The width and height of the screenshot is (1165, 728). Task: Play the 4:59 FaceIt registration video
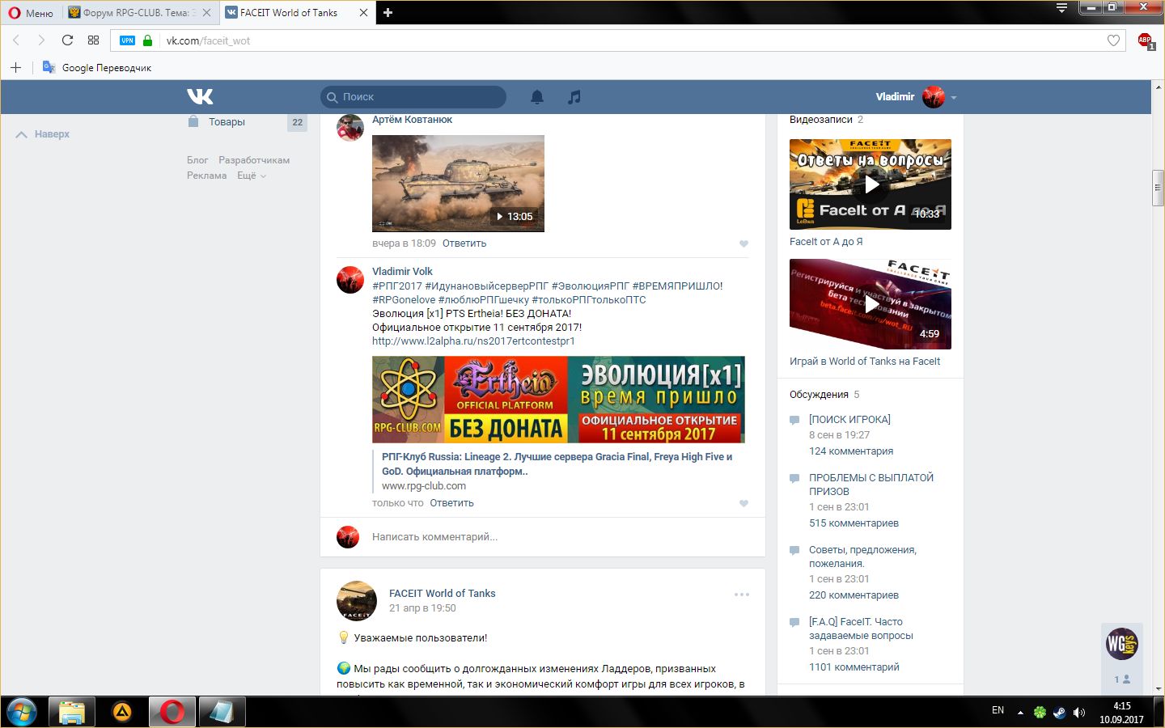(871, 304)
